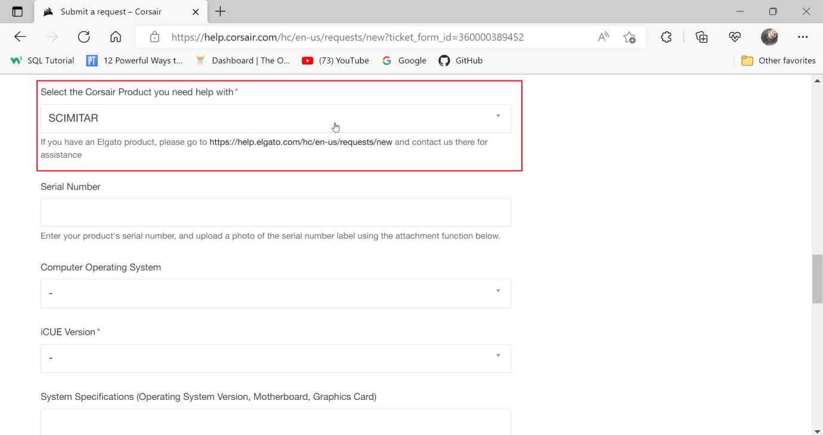This screenshot has width=823, height=435.
Task: Click the page vertical scrollbar thumb
Action: (817, 279)
